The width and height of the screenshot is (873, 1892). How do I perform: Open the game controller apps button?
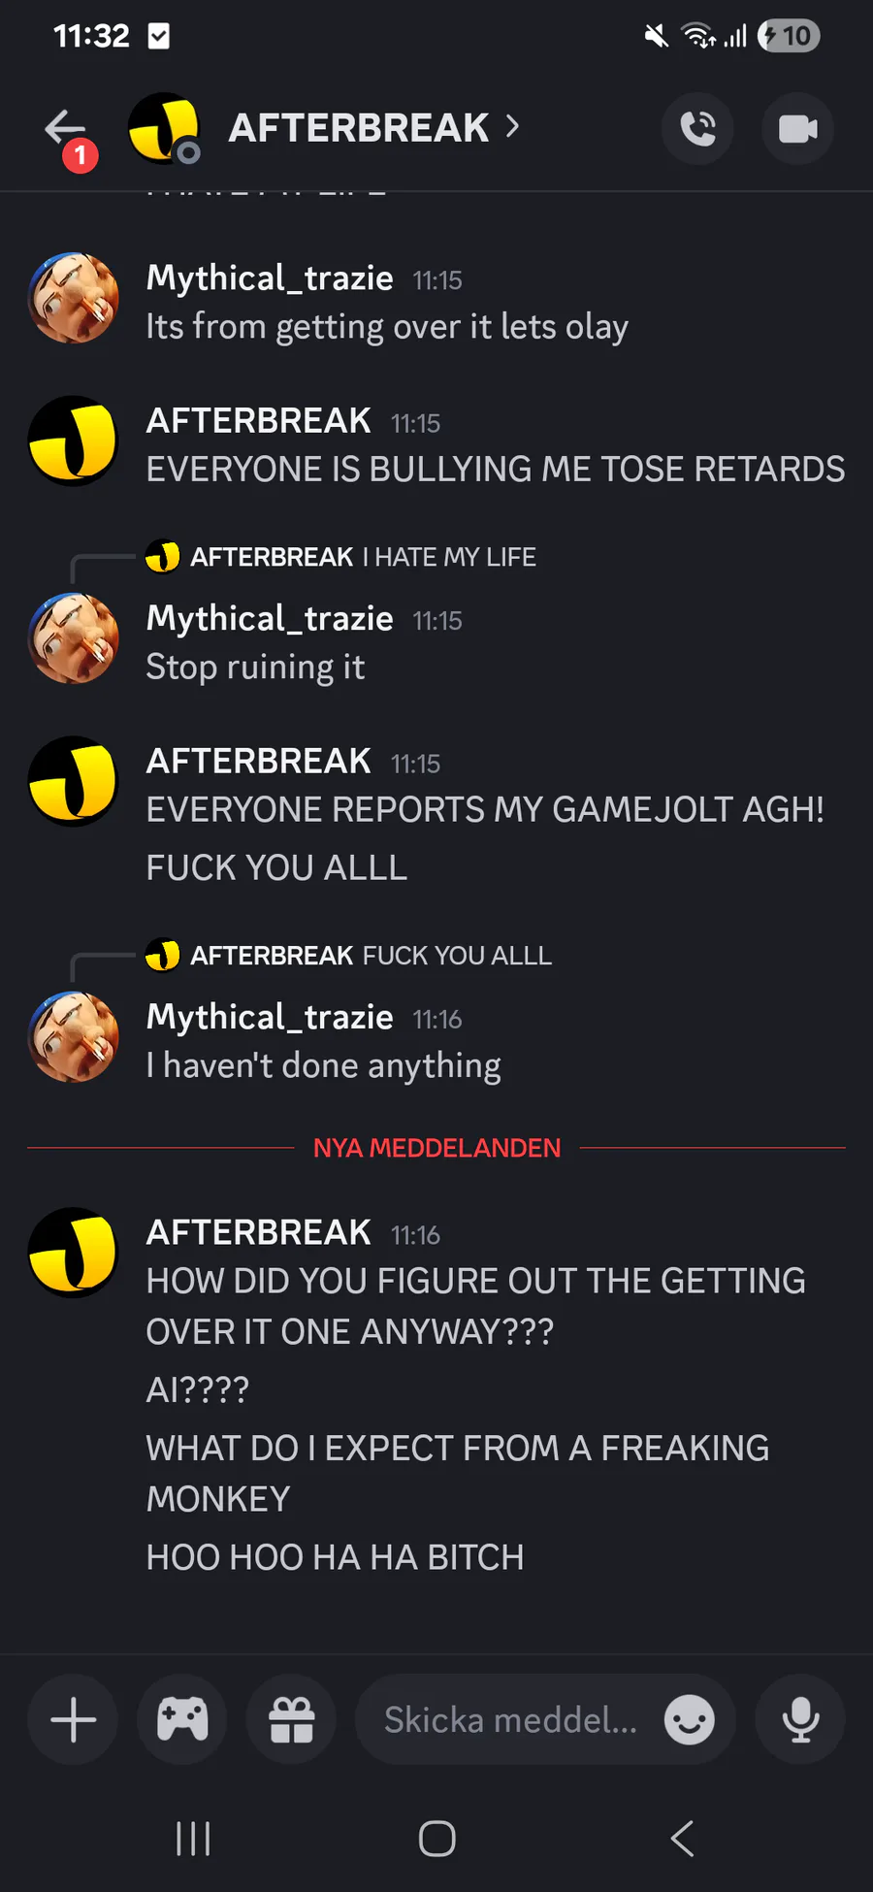point(182,1720)
